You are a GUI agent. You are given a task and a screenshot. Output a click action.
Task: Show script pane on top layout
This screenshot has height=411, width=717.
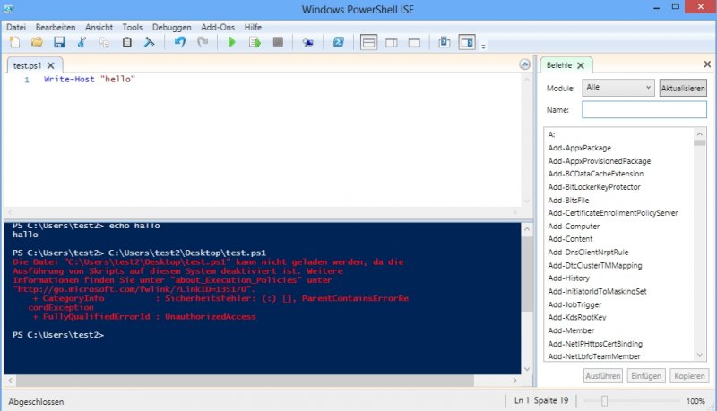click(368, 42)
